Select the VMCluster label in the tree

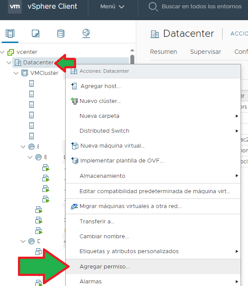(x=44, y=73)
